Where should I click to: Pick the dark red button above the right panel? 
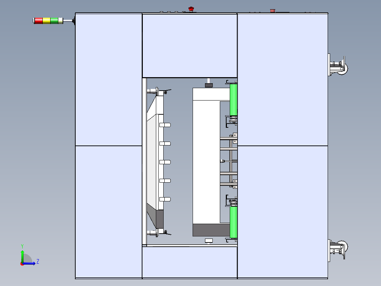pos(272,11)
